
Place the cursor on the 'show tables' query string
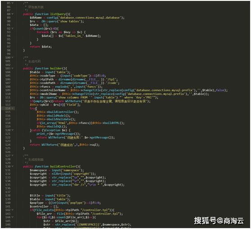click(x=70, y=22)
